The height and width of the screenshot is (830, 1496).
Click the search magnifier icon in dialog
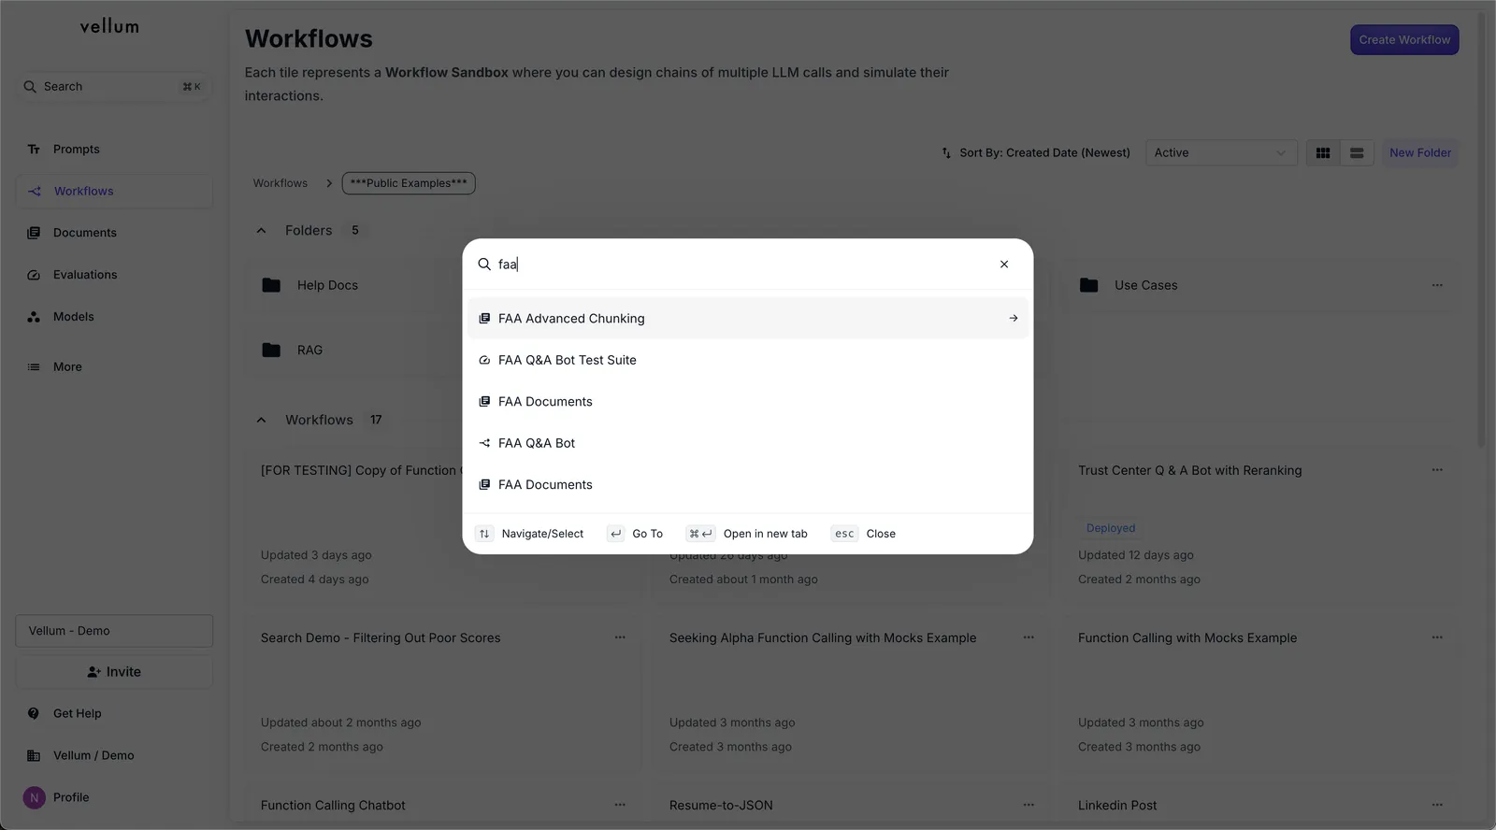pyautogui.click(x=484, y=265)
